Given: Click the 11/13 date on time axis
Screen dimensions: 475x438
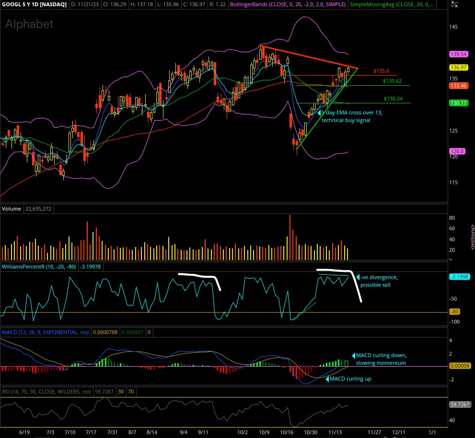Looking at the screenshot, I should click(335, 432).
